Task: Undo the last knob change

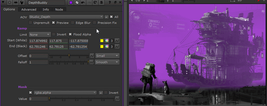Action: coord(83,2)
